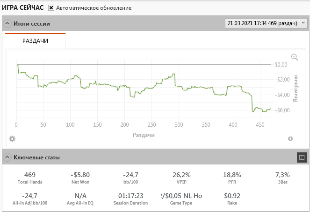Click the bb/100 stat value

coord(130,175)
